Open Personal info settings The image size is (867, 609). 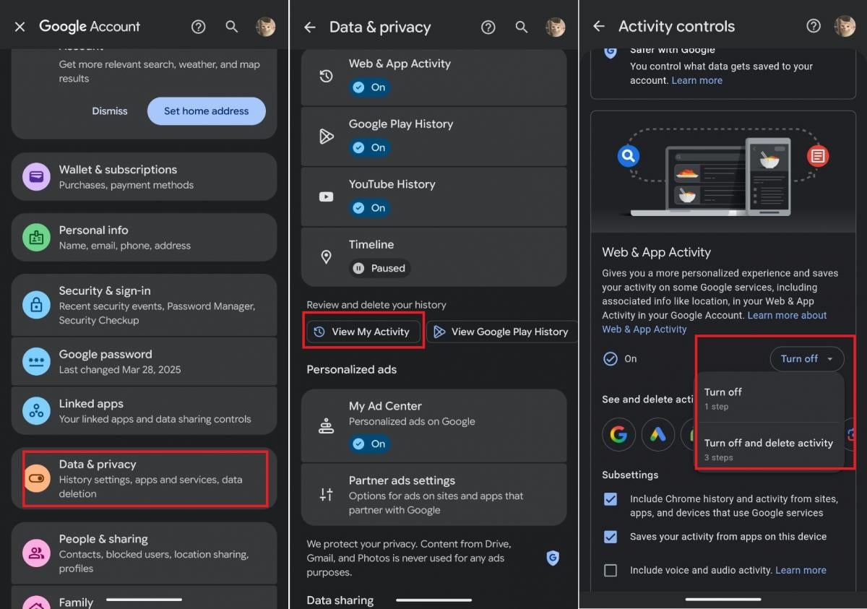pyautogui.click(x=144, y=237)
